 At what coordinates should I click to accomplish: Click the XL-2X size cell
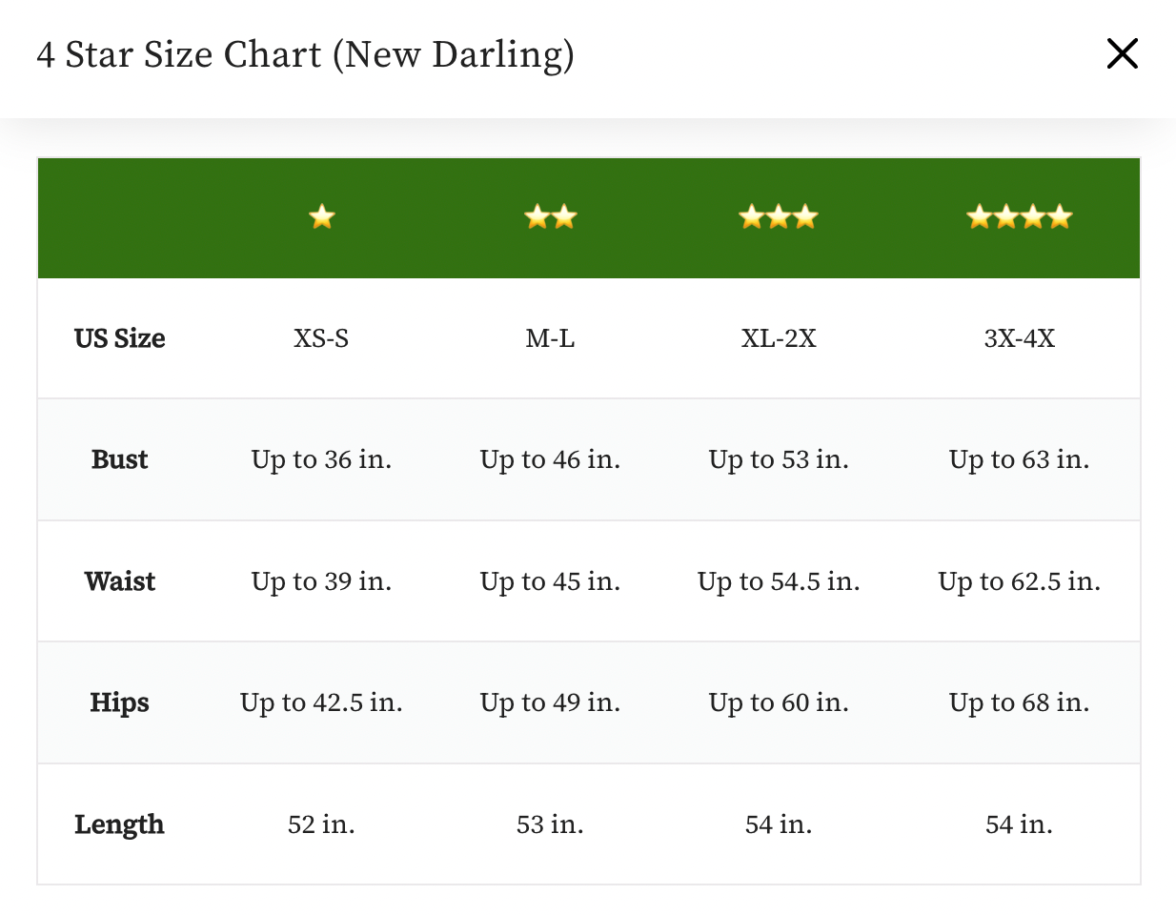click(779, 338)
